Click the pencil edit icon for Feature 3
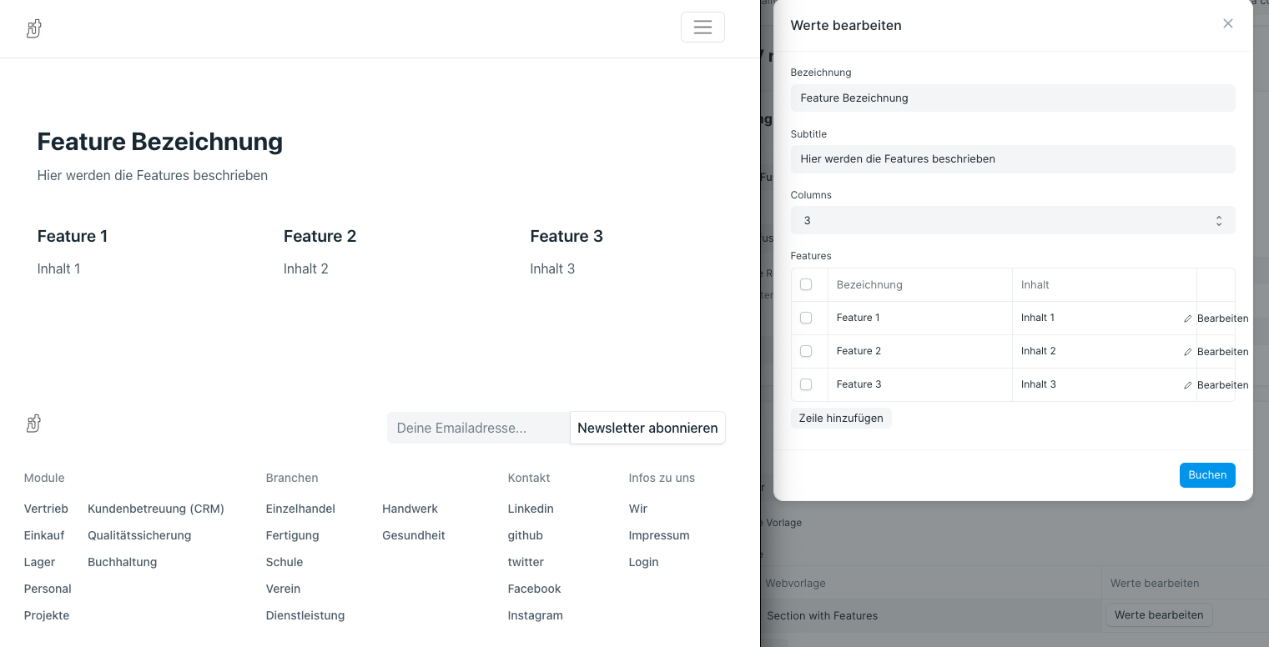This screenshot has height=647, width=1269. 1188,385
